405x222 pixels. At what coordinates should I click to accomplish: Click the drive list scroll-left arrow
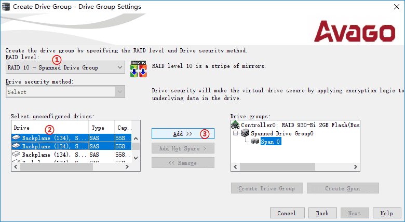[16, 166]
